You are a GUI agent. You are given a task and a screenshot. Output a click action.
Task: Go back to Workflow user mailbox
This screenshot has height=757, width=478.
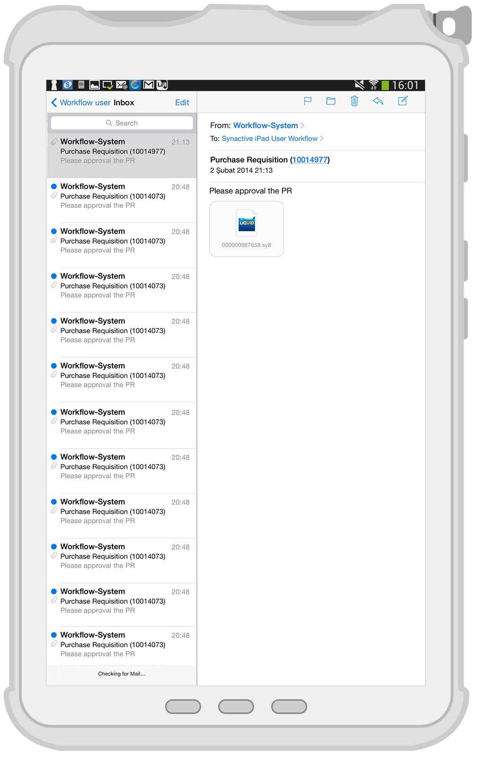click(80, 103)
